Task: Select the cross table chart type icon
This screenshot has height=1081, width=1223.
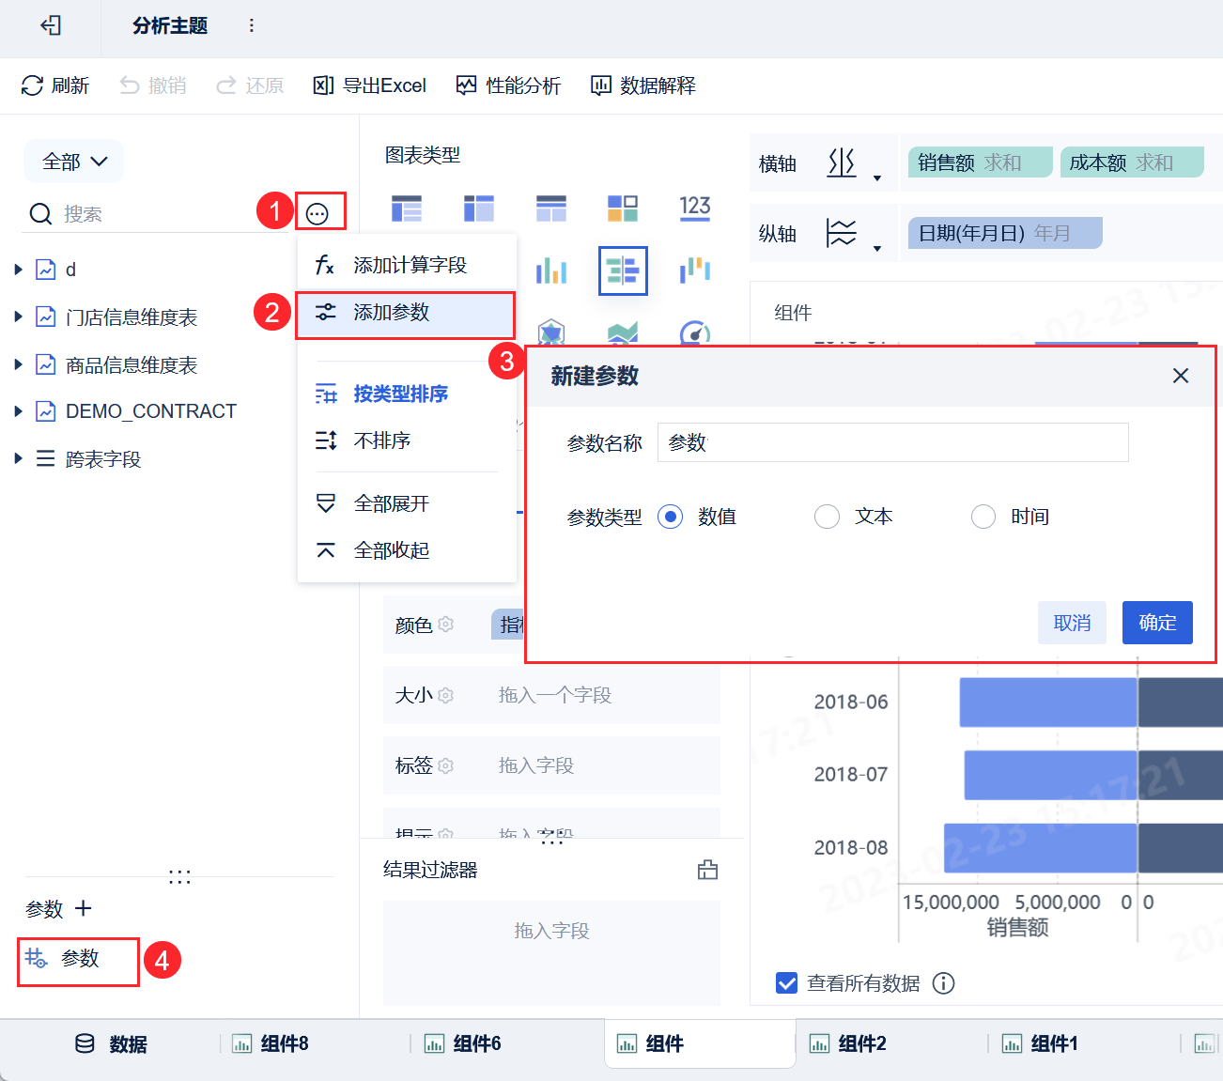Action: pyautogui.click(x=479, y=208)
